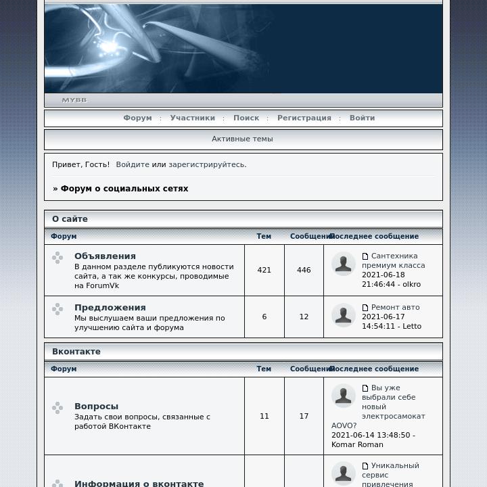This screenshot has height=487, width=487.
Task: Go to Поиск in navigation bar
Action: pyautogui.click(x=246, y=118)
